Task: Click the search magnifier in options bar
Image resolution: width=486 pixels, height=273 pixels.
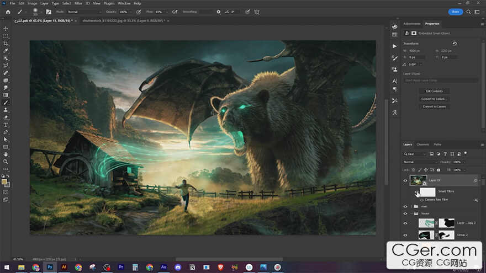Action: pyautogui.click(x=469, y=12)
